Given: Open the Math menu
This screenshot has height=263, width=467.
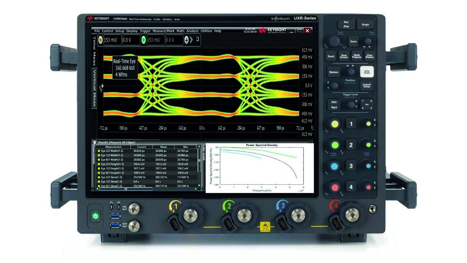Looking at the screenshot, I should click(180, 31).
